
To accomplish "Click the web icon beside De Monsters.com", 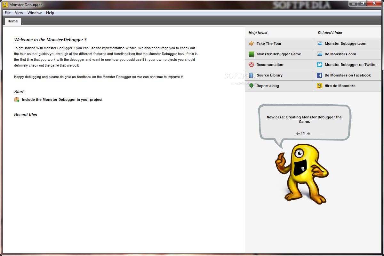I will 320,54.
